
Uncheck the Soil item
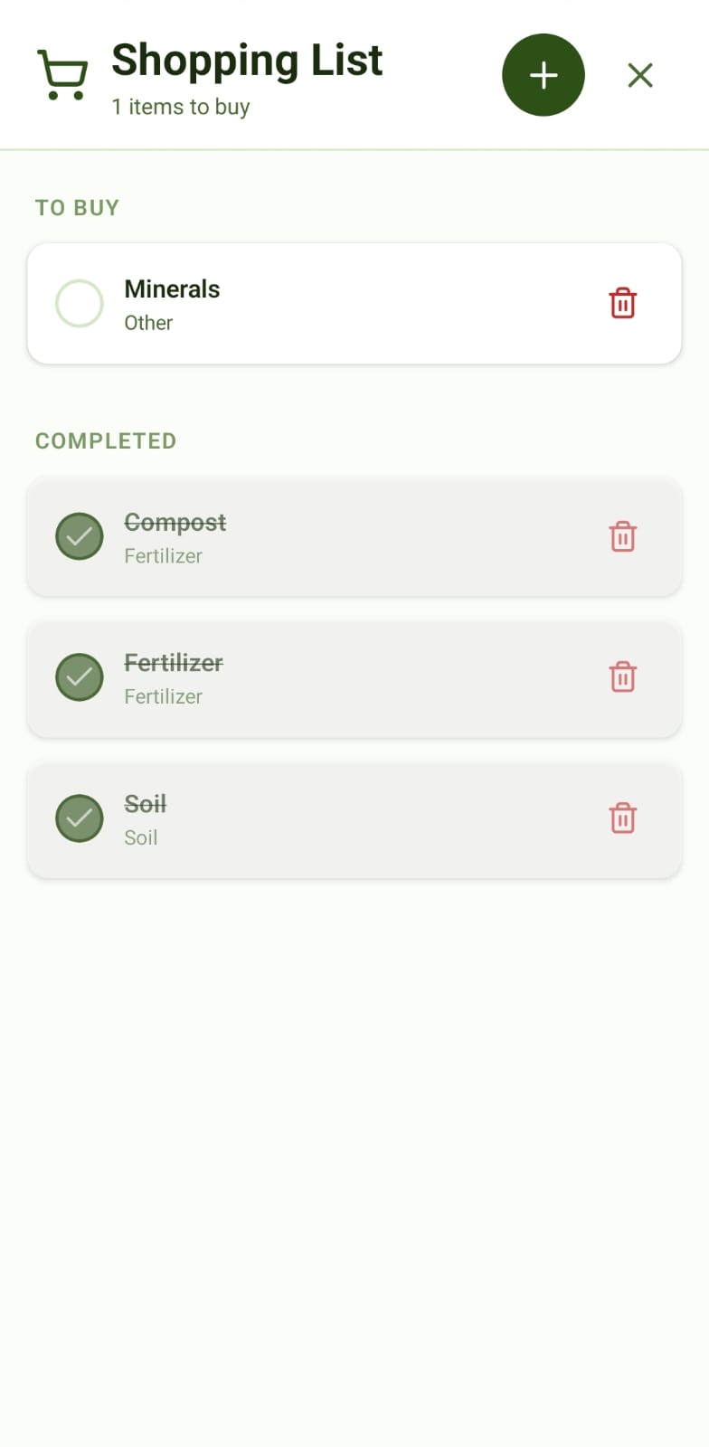(80, 818)
